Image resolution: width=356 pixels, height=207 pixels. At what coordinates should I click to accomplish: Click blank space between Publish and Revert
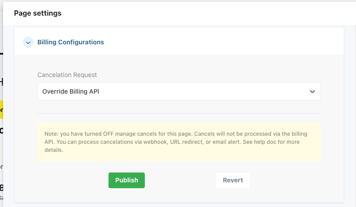click(x=180, y=180)
